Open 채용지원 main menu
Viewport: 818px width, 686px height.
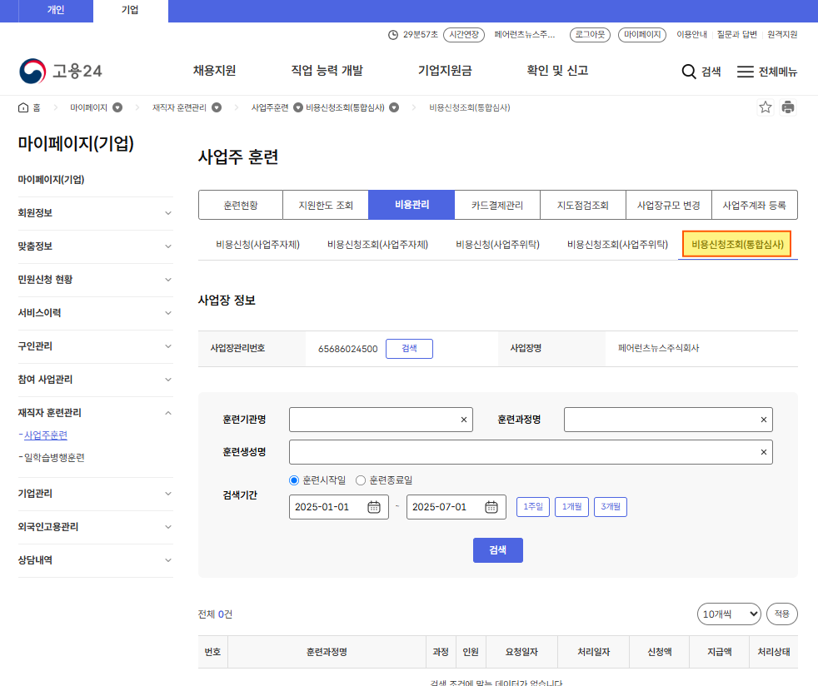214,71
